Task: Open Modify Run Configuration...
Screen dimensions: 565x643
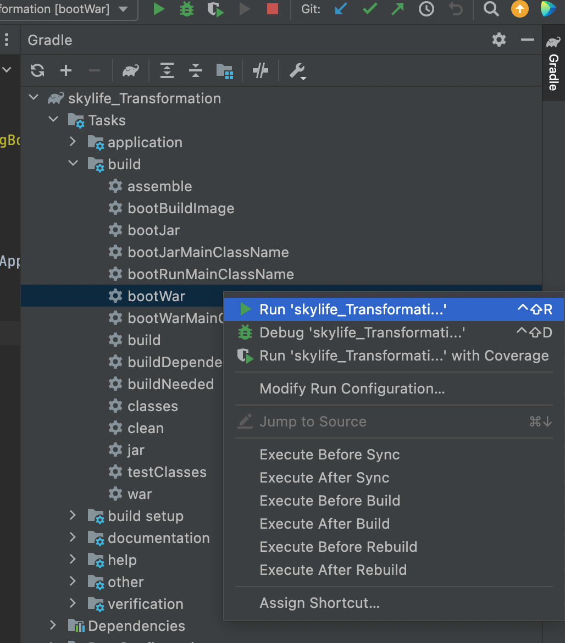Action: [x=394, y=389]
